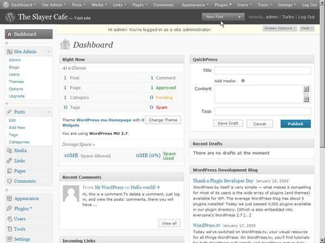Image resolution: width=325 pixels, height=243 pixels.
Task: Click the Dashboard home icon in sidebar
Action: [10, 34]
